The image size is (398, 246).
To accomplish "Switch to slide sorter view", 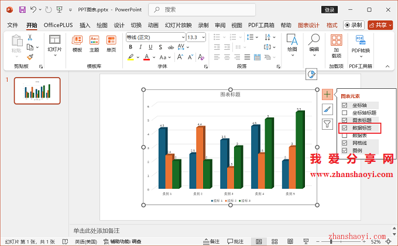I will pos(275,241).
